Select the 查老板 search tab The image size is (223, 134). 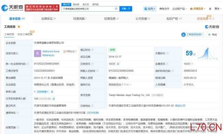[76, 4]
